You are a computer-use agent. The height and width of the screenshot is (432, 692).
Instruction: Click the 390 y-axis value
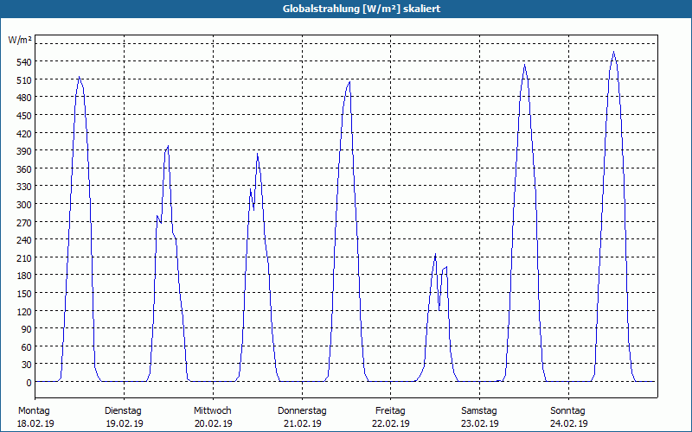pos(24,152)
